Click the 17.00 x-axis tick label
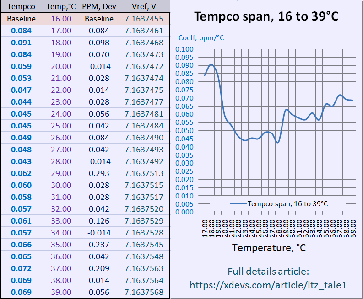Screen dimensions: 363x299 click(x=205, y=229)
